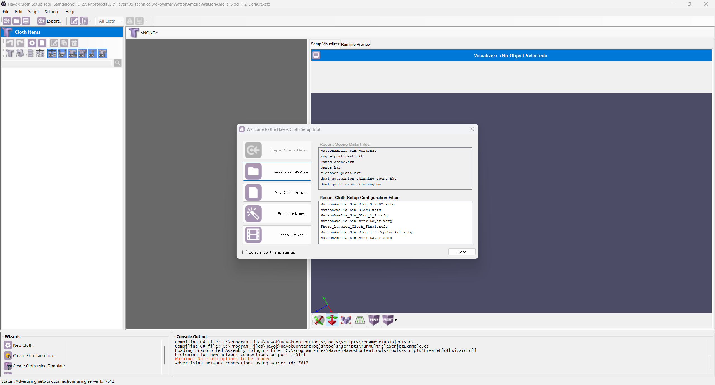
Task: Run the Create Cloth using Template wizard
Action: pyautogui.click(x=34, y=366)
